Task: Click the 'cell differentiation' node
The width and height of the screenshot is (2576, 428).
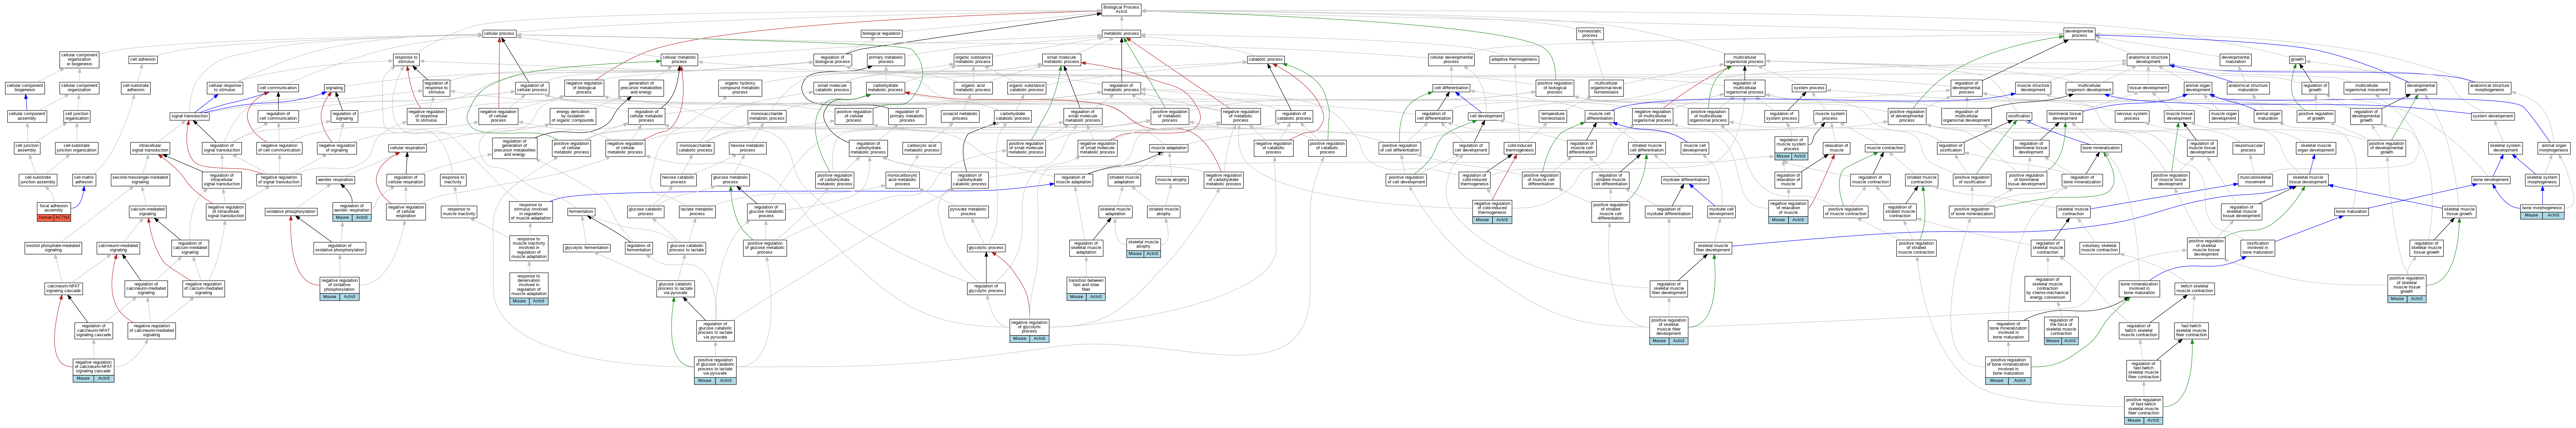Action: tap(1451, 88)
